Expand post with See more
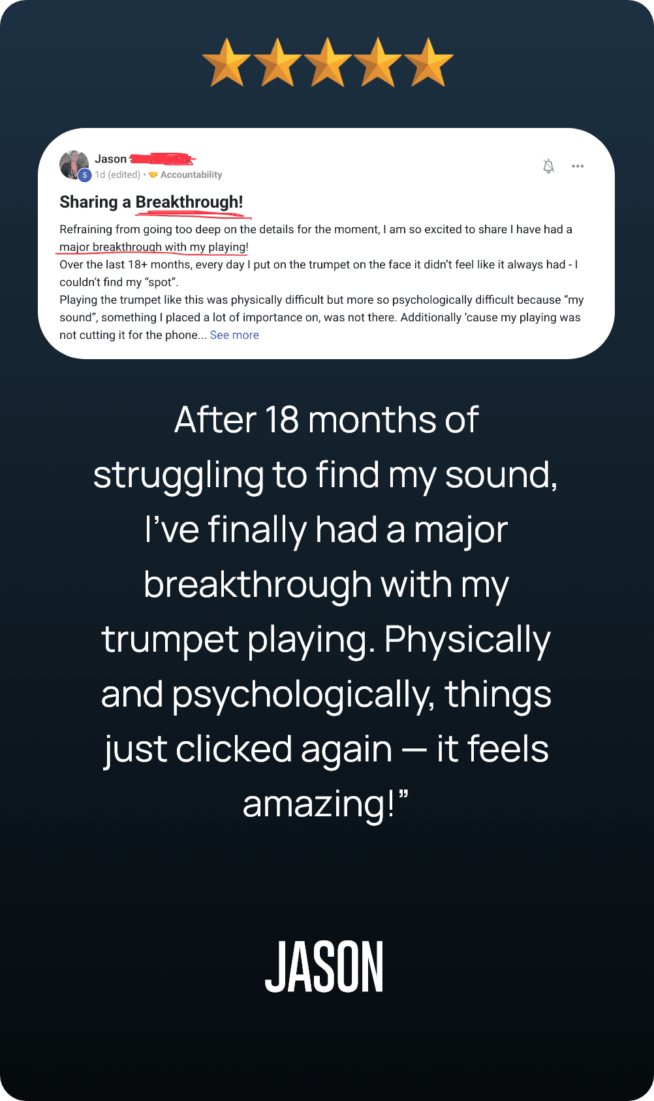This screenshot has width=654, height=1101. click(234, 335)
